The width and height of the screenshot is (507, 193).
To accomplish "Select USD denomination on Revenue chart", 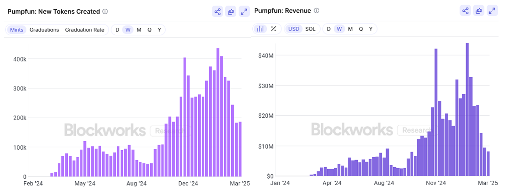I will tap(294, 29).
